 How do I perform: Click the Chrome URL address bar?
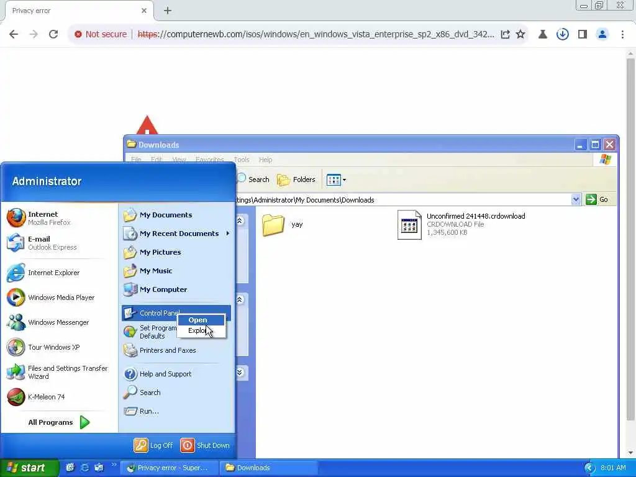click(316, 34)
